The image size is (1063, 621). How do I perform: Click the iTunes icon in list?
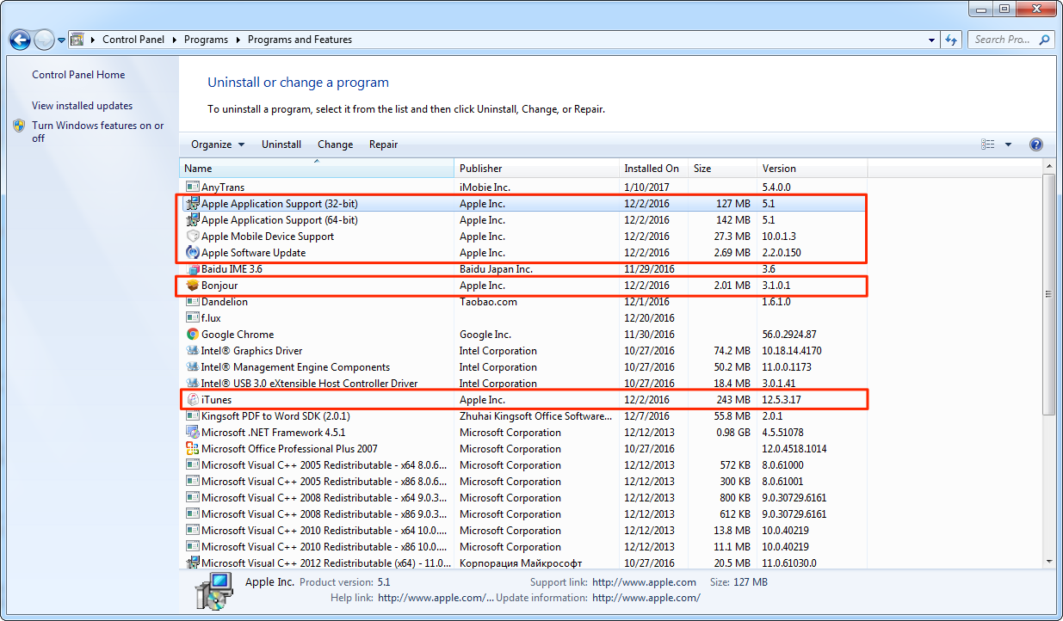pyautogui.click(x=193, y=400)
